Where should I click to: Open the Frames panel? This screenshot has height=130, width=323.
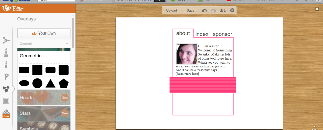pos(6,101)
